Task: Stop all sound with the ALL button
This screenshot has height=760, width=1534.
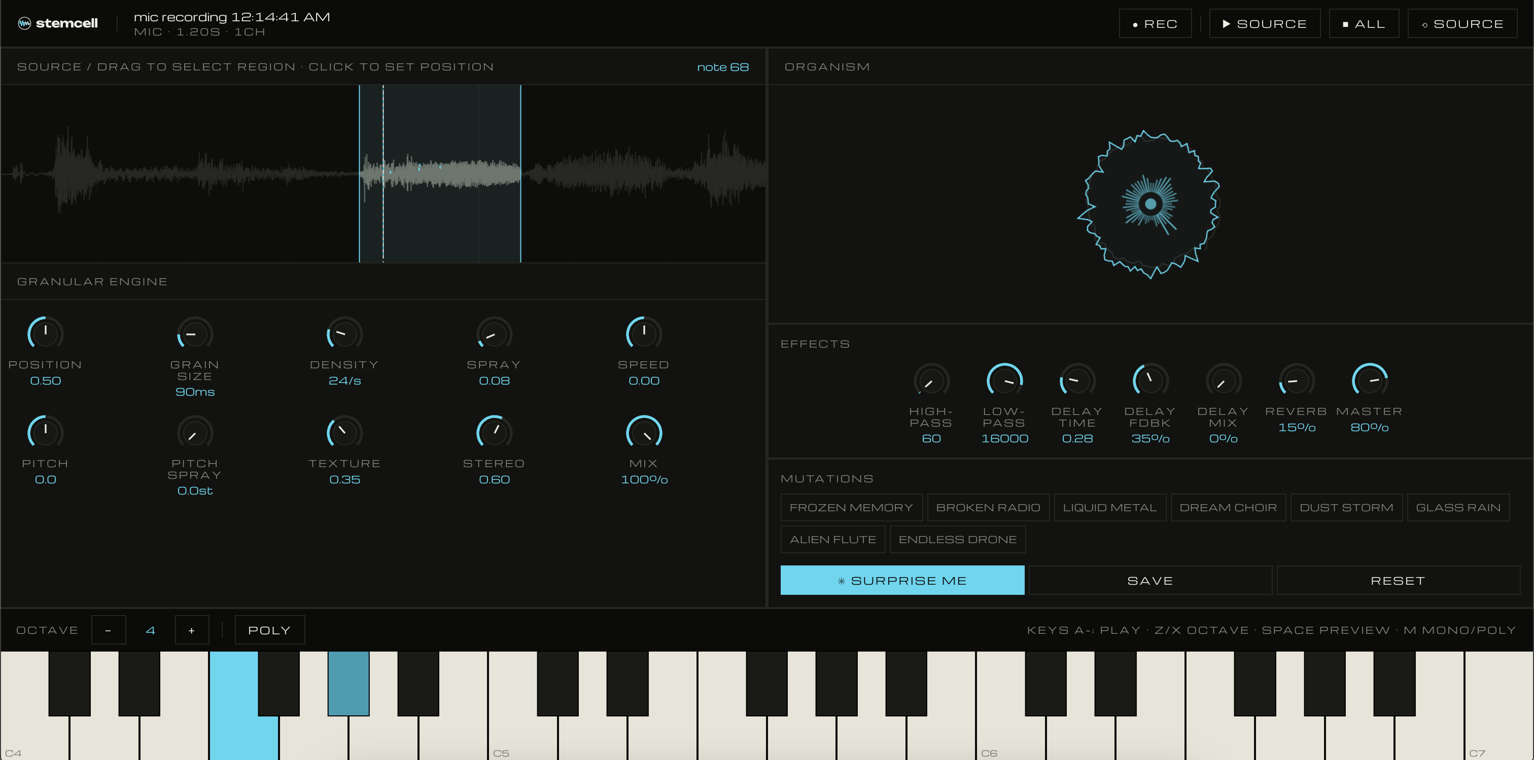Action: [x=1363, y=24]
